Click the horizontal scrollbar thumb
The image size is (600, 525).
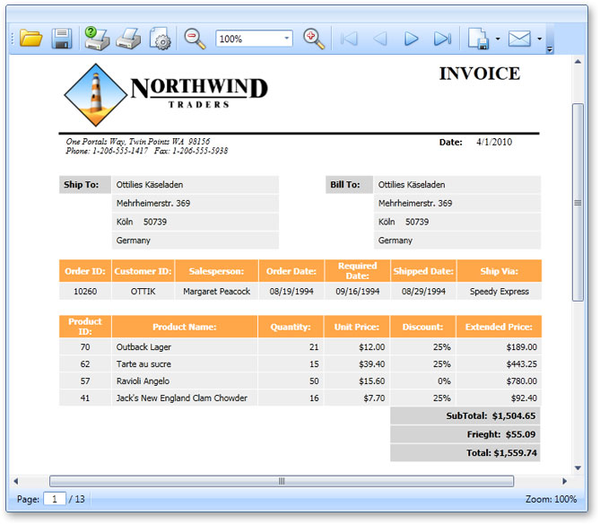click(x=281, y=481)
